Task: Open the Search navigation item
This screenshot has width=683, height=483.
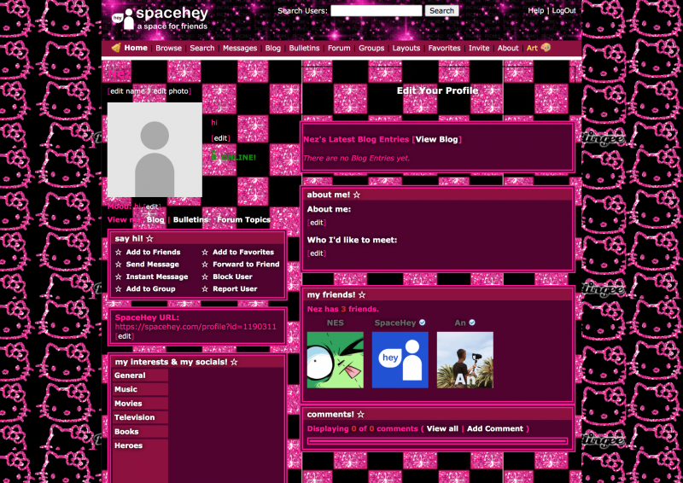Action: 202,48
